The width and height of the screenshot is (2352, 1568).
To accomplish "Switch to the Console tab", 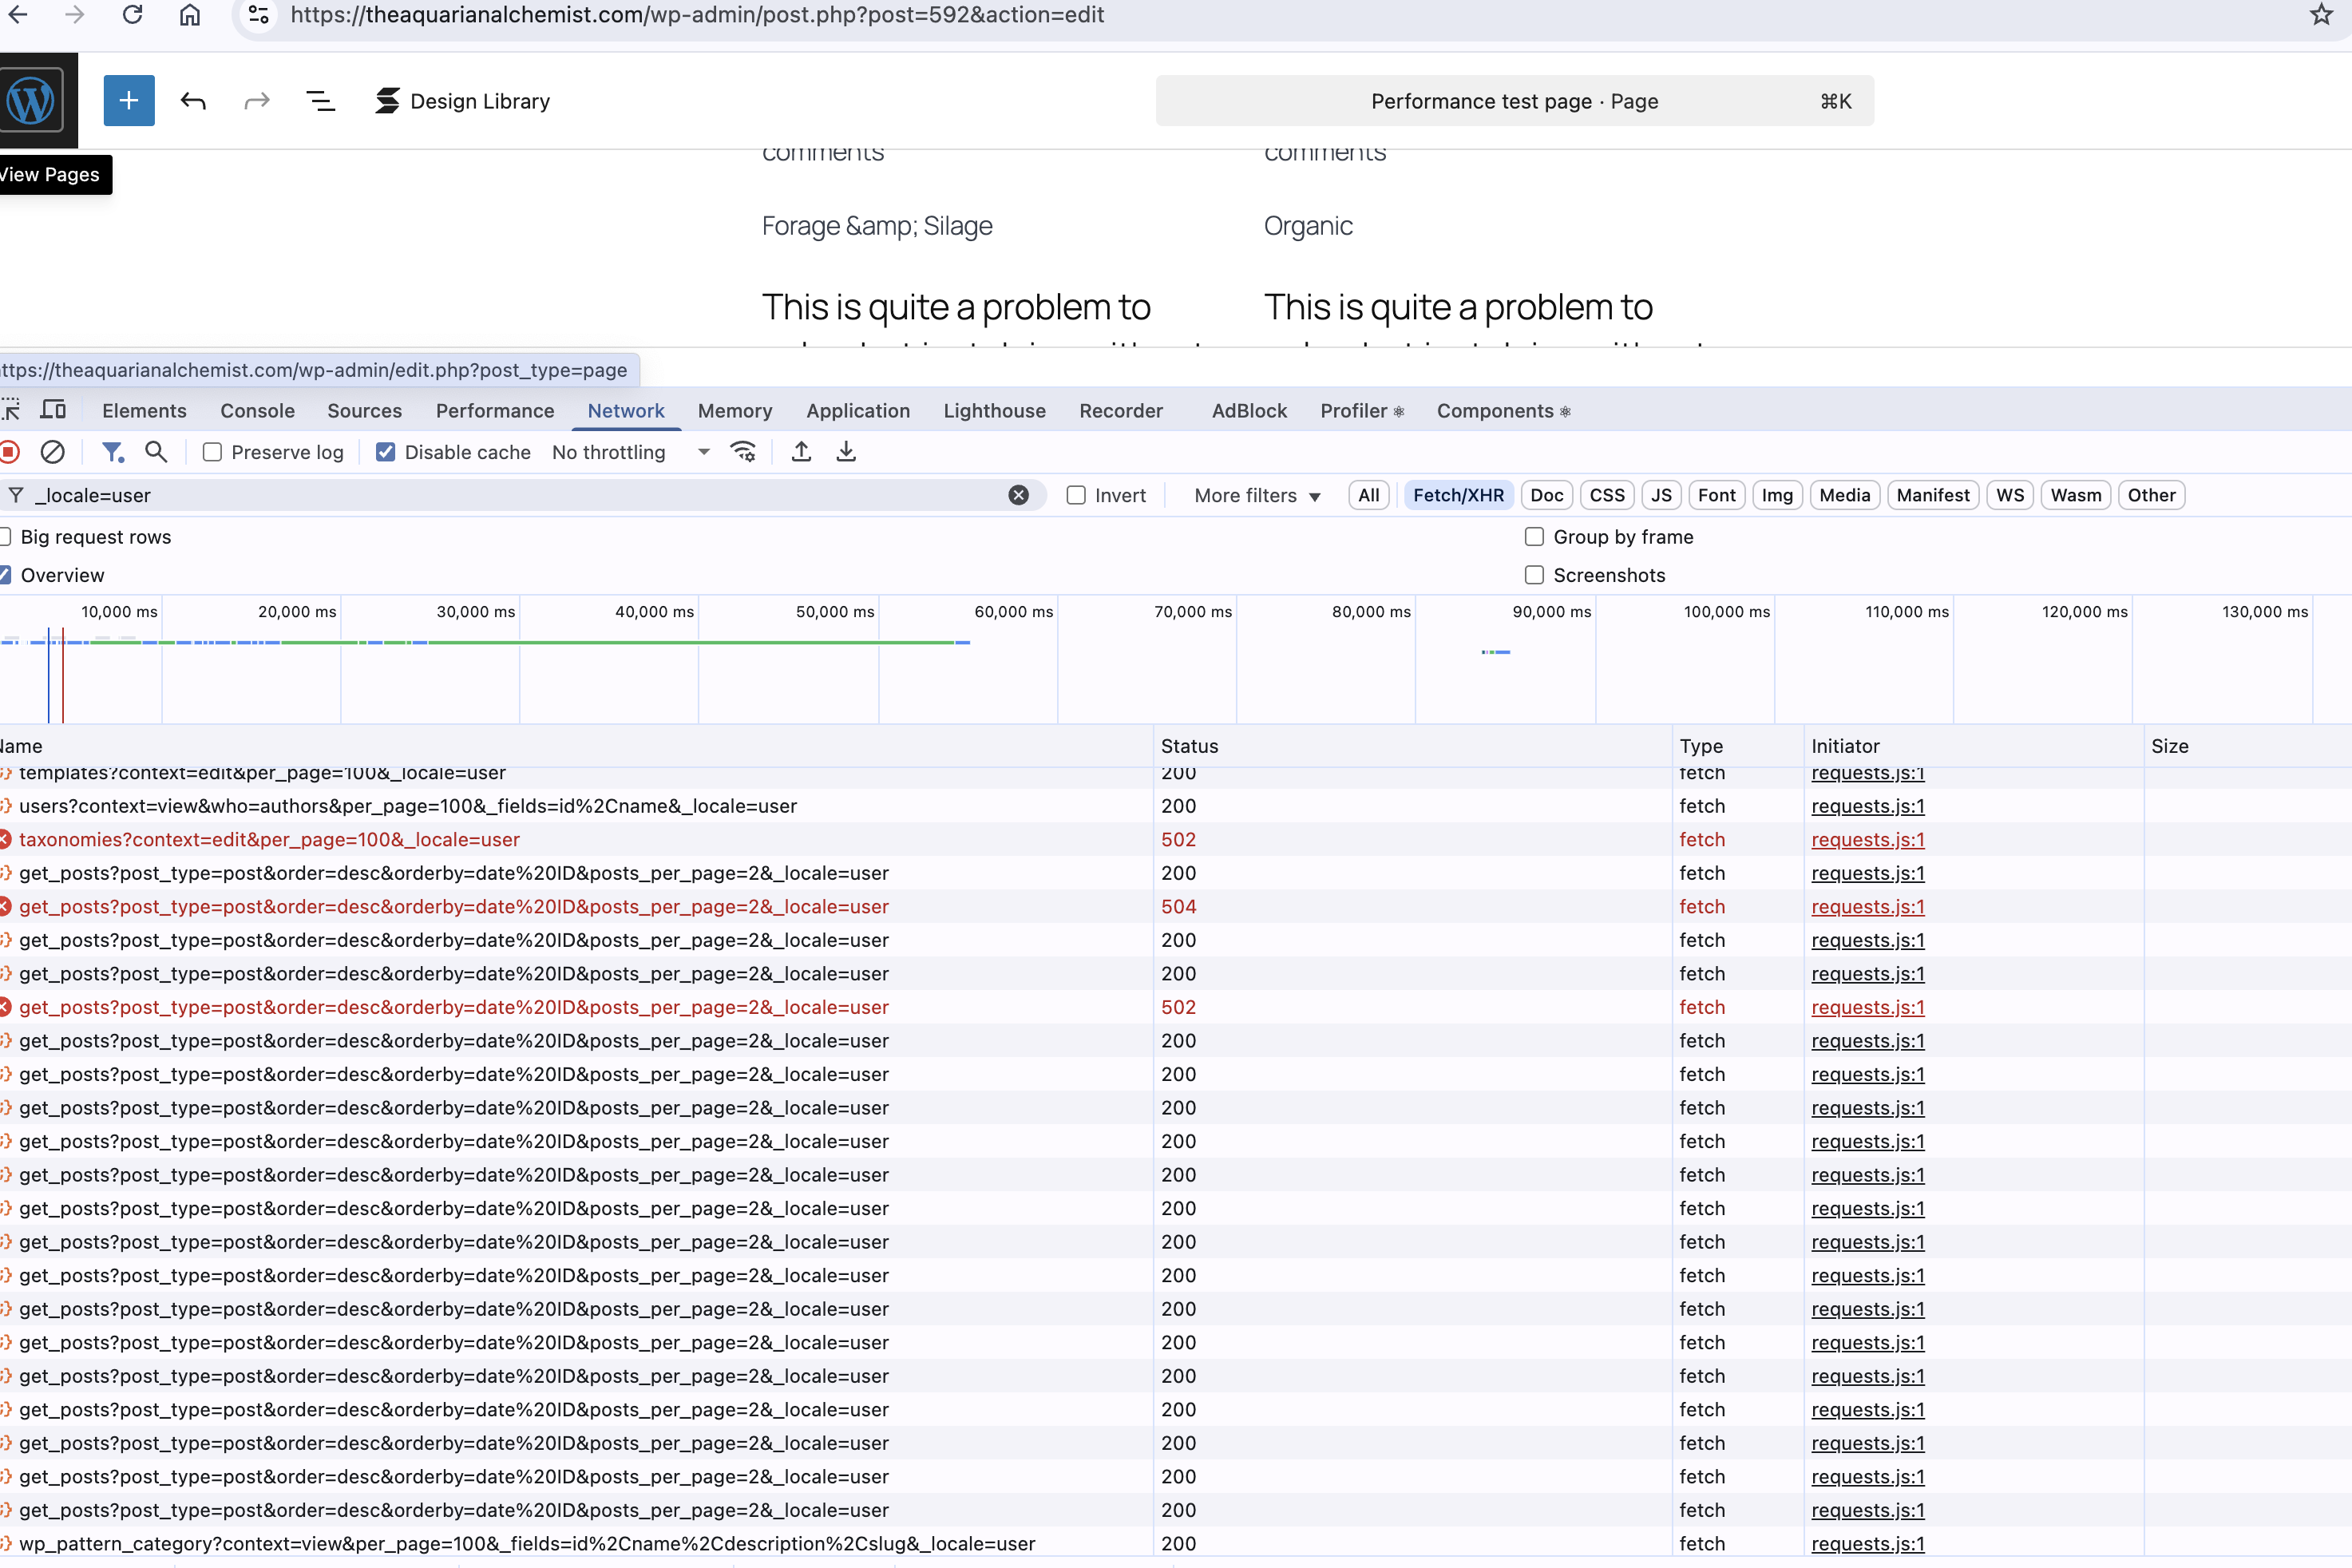I will point(257,411).
